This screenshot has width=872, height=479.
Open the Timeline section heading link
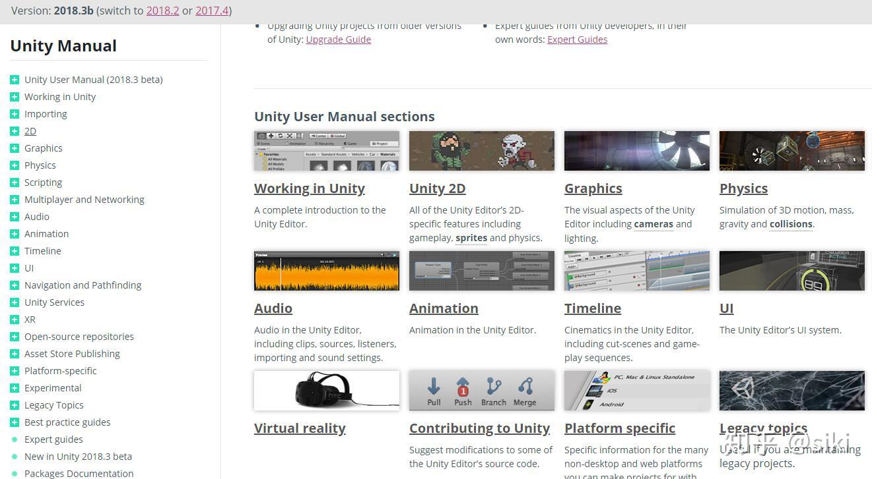point(593,308)
